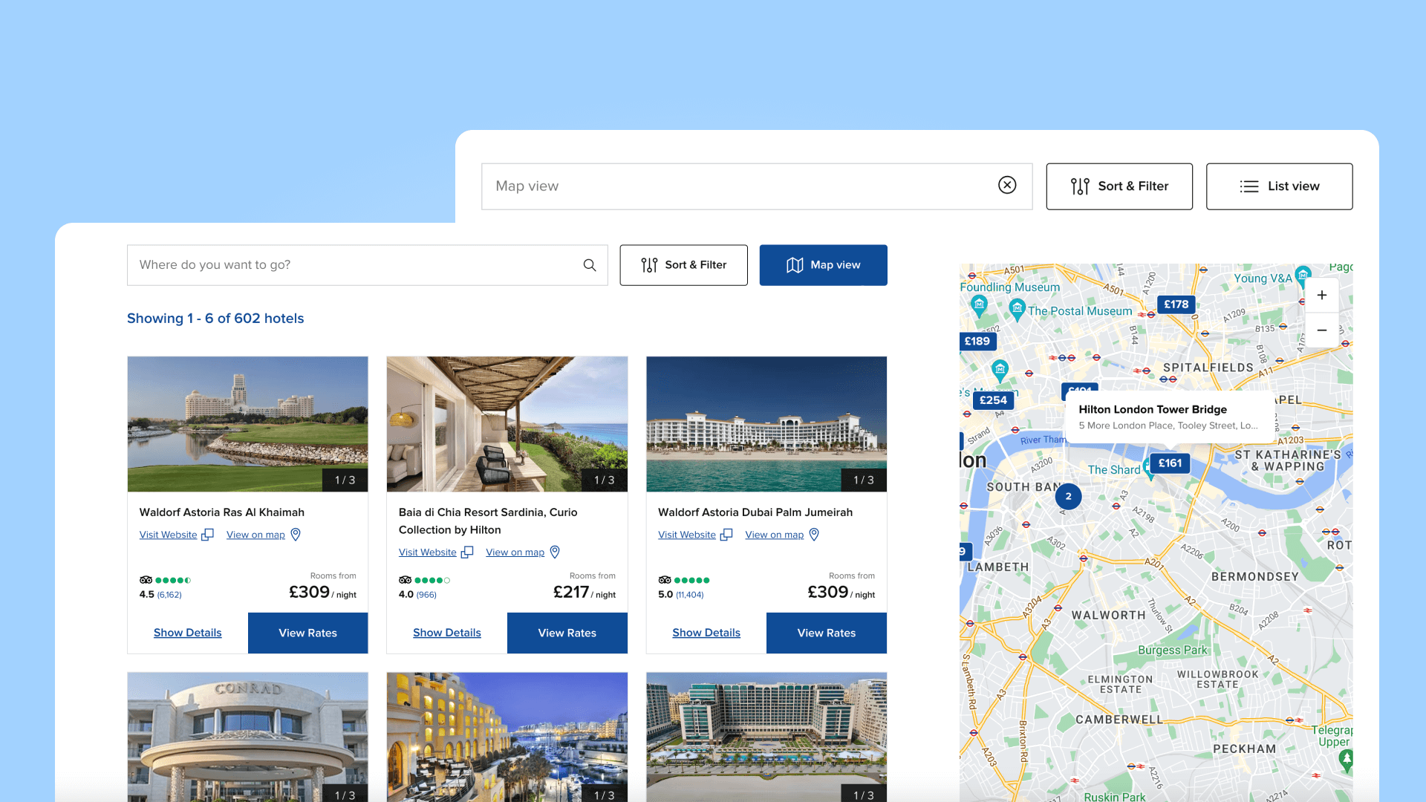Image resolution: width=1426 pixels, height=802 pixels.
Task: Open Visit Website link for Waldorf Astoria Dubai
Action: (x=686, y=535)
